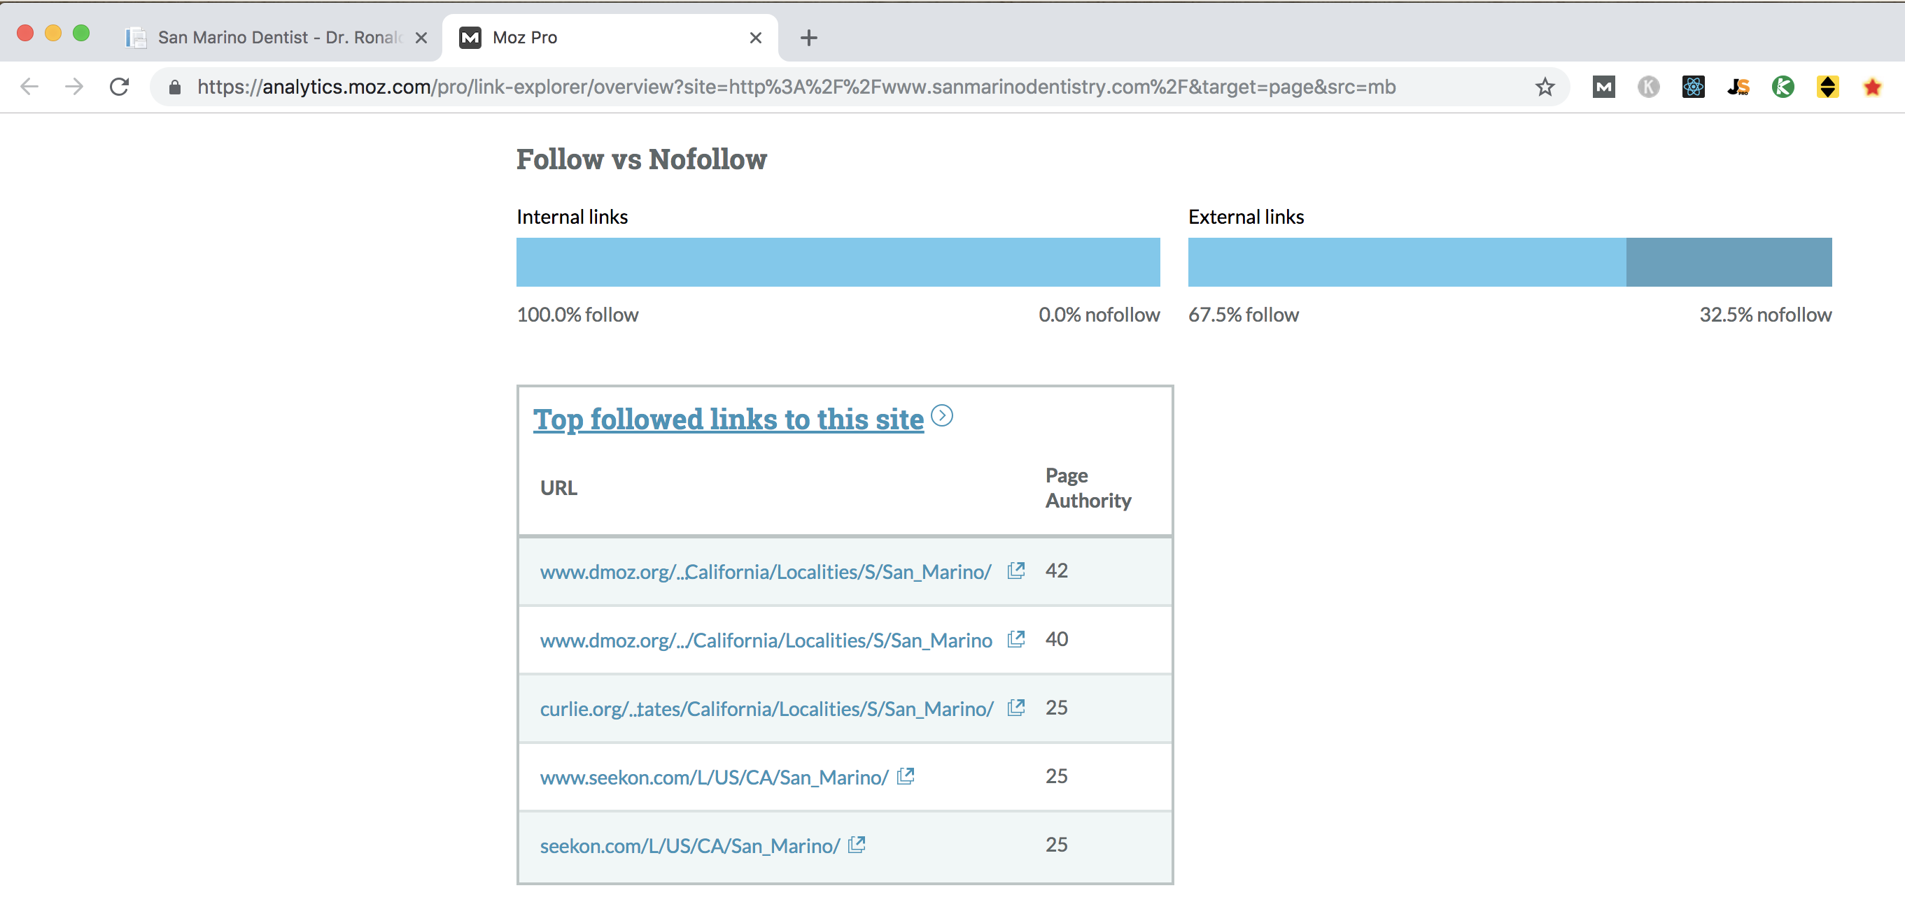Click the browser back arrow
This screenshot has width=1905, height=902.
[29, 87]
